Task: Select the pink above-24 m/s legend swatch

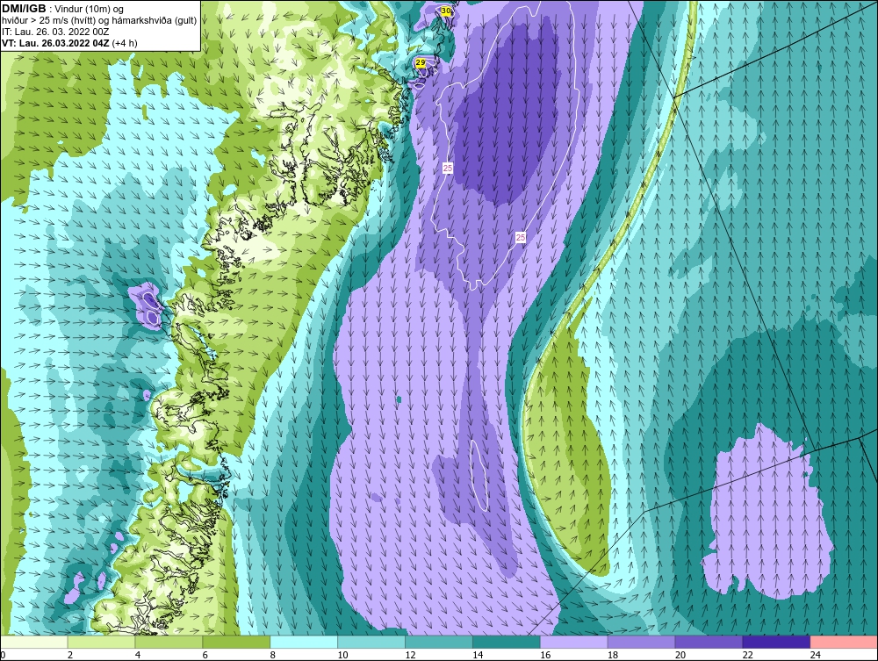Action: [x=844, y=642]
